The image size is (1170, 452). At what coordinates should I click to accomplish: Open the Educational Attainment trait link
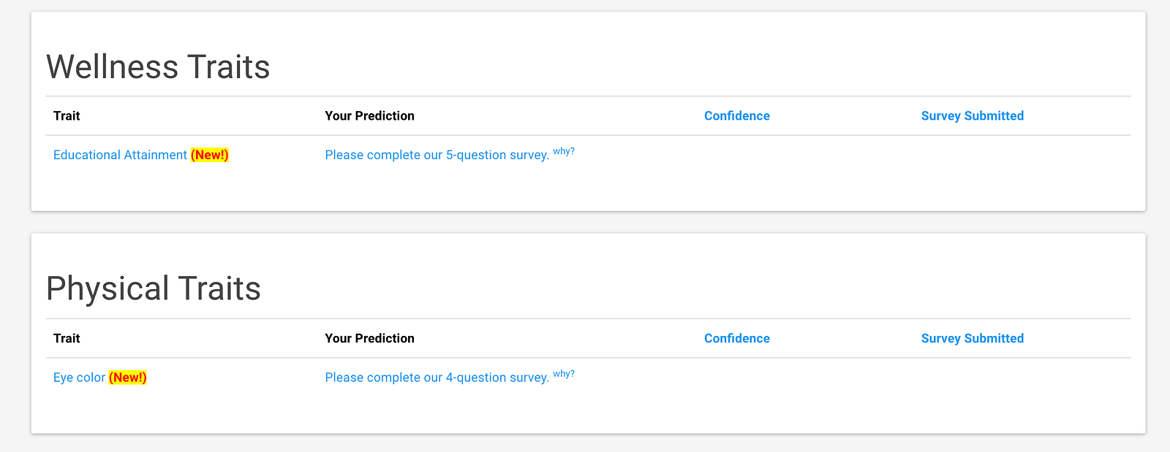[120, 155]
